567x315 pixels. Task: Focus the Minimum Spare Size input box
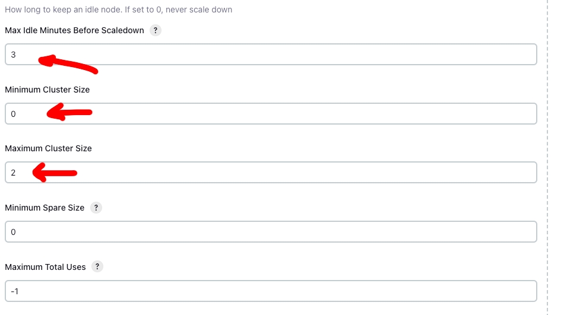(x=271, y=232)
